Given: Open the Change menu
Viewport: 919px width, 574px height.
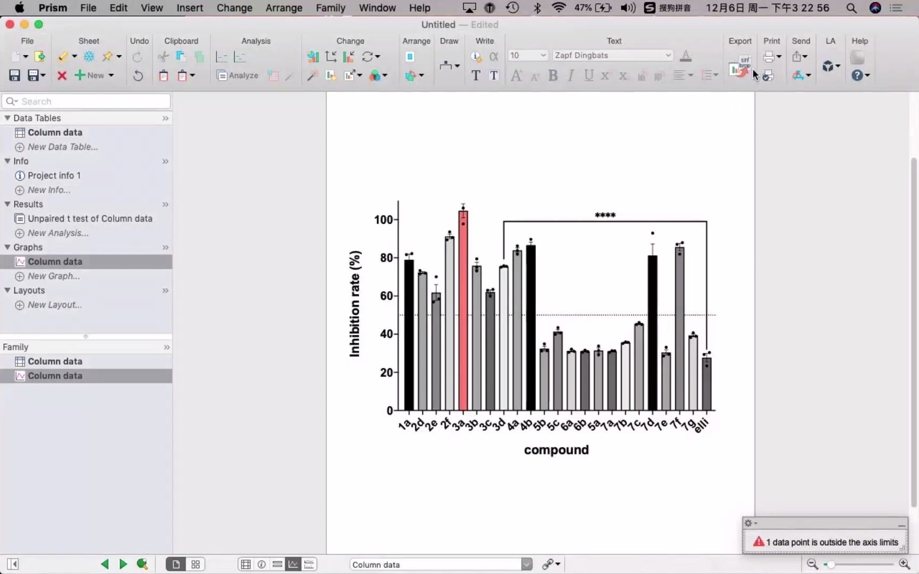Looking at the screenshot, I should pyautogui.click(x=234, y=8).
